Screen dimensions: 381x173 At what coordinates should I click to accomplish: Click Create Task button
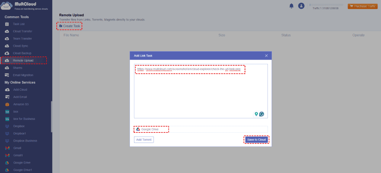[x=69, y=26]
